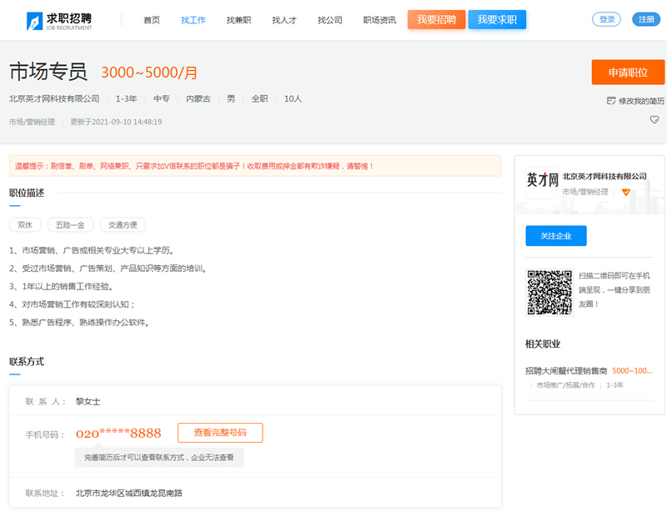667x527 pixels.
Task: Click the heart favorite icon
Action: pos(654,120)
